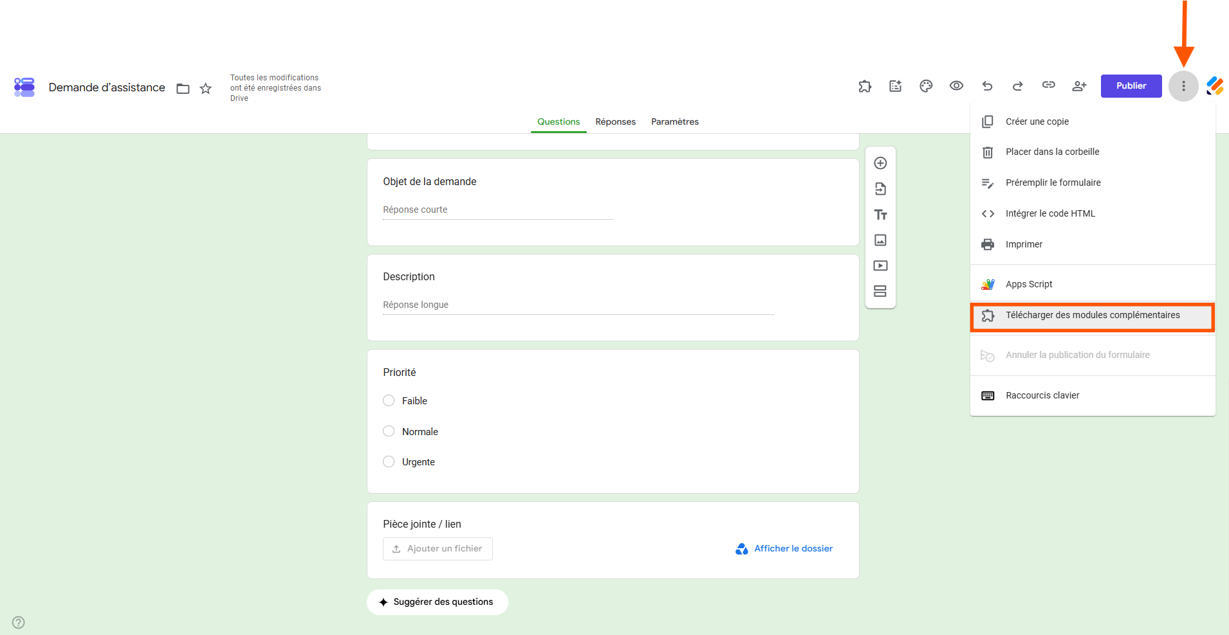
Task: Click the saved-in-Drive status text
Action: [x=275, y=88]
